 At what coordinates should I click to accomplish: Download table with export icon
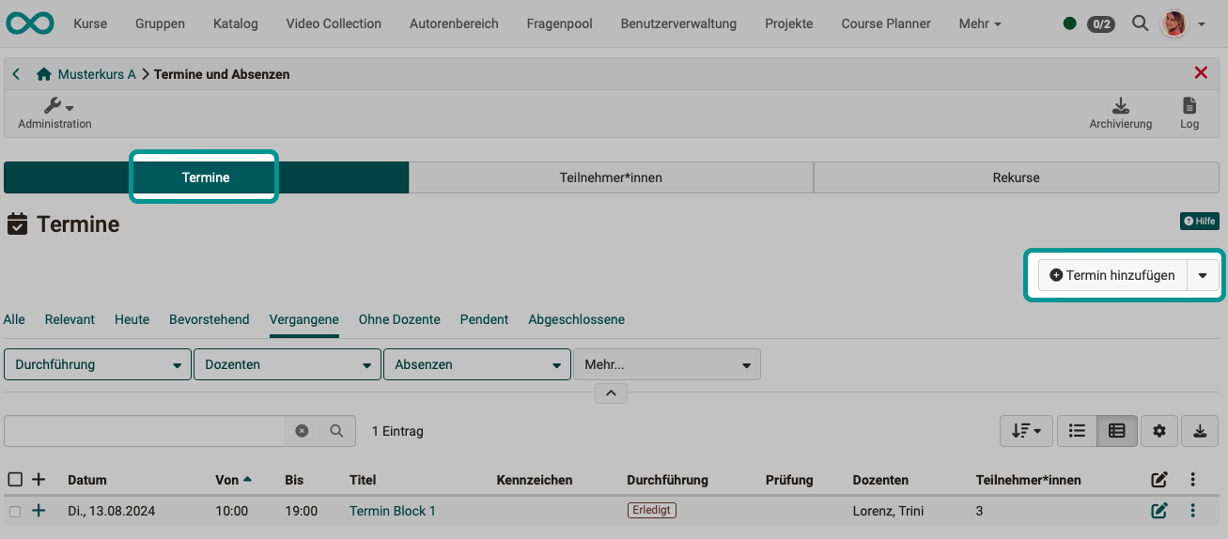coord(1200,431)
